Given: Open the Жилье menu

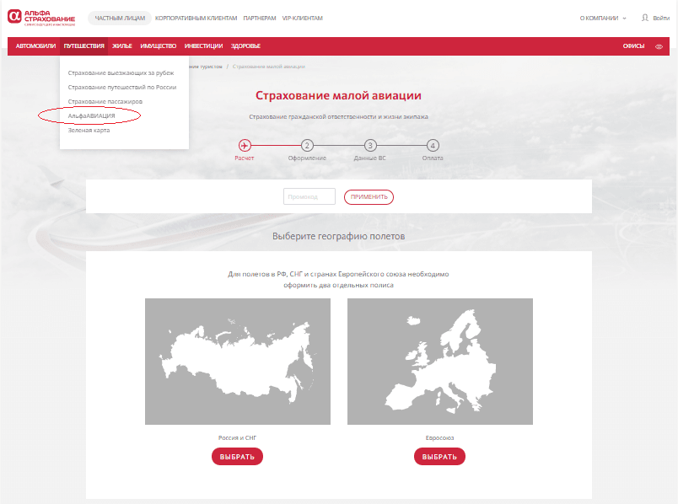Looking at the screenshot, I should (x=122, y=46).
